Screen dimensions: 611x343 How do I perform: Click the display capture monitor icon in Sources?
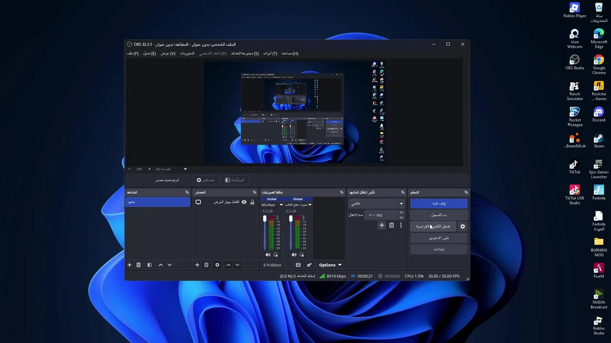tap(198, 202)
